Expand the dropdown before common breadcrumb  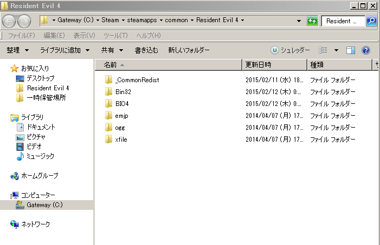[161, 21]
